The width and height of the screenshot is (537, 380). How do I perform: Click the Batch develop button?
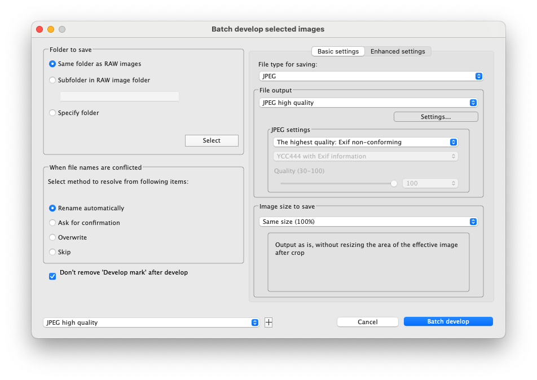pyautogui.click(x=448, y=321)
